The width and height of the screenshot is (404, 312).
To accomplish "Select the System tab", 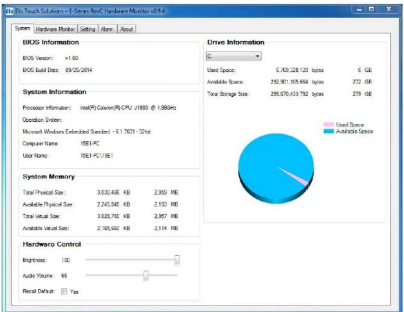I will [x=22, y=28].
